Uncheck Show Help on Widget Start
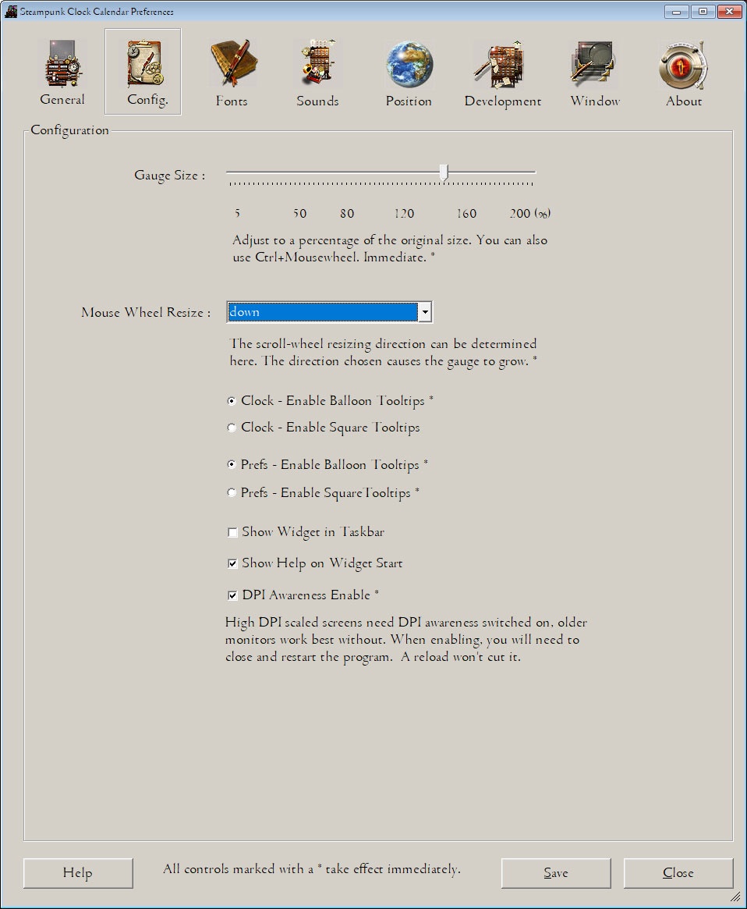747x909 pixels. pyautogui.click(x=232, y=563)
